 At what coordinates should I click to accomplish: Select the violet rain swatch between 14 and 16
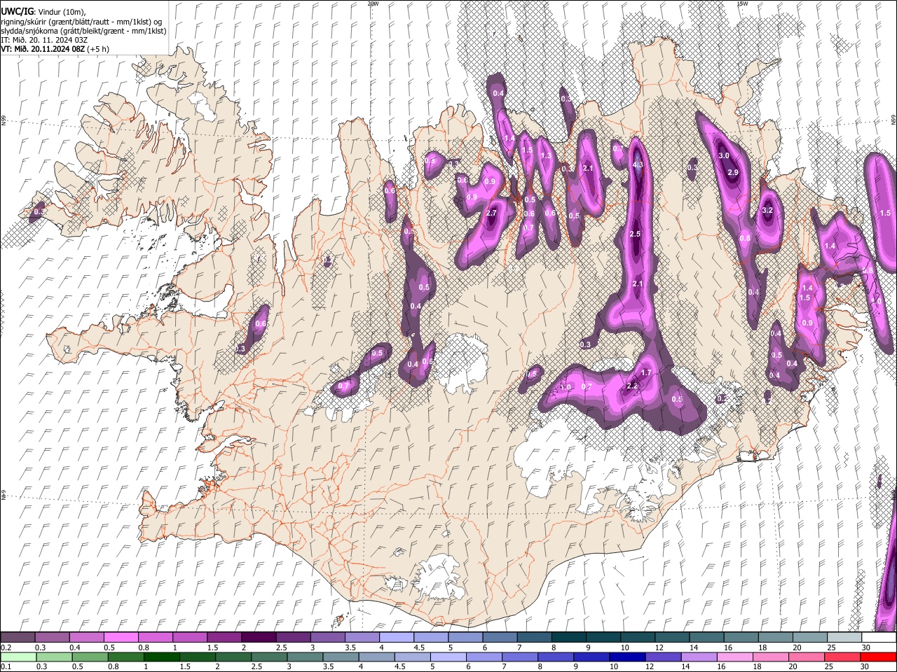point(699,657)
